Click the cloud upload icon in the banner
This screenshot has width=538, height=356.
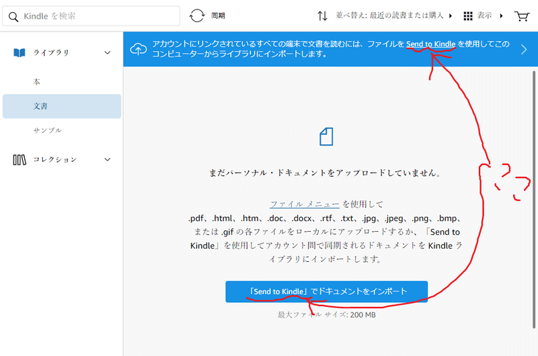[139, 49]
